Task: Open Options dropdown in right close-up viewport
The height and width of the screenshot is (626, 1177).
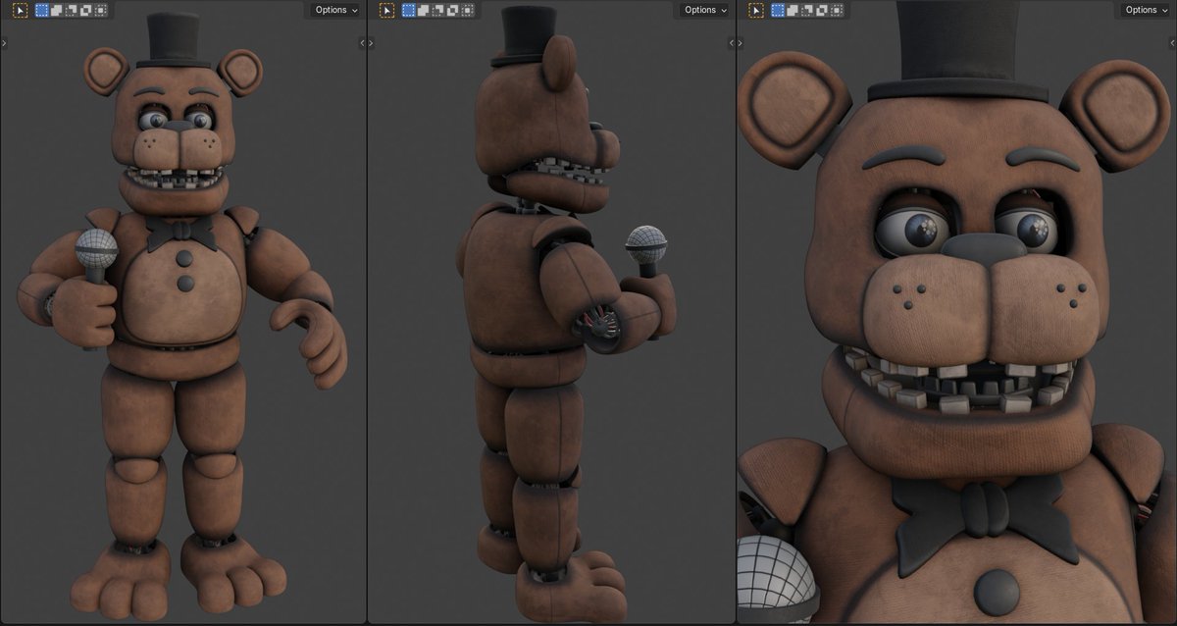Action: tap(1146, 10)
